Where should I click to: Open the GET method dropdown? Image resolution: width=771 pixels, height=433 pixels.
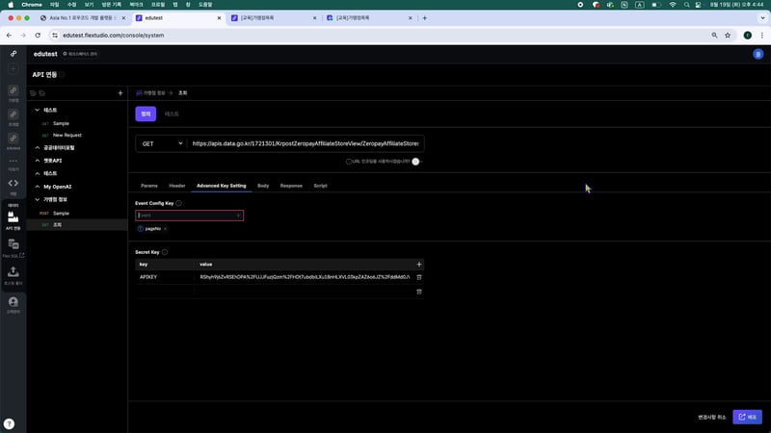pyautogui.click(x=161, y=143)
